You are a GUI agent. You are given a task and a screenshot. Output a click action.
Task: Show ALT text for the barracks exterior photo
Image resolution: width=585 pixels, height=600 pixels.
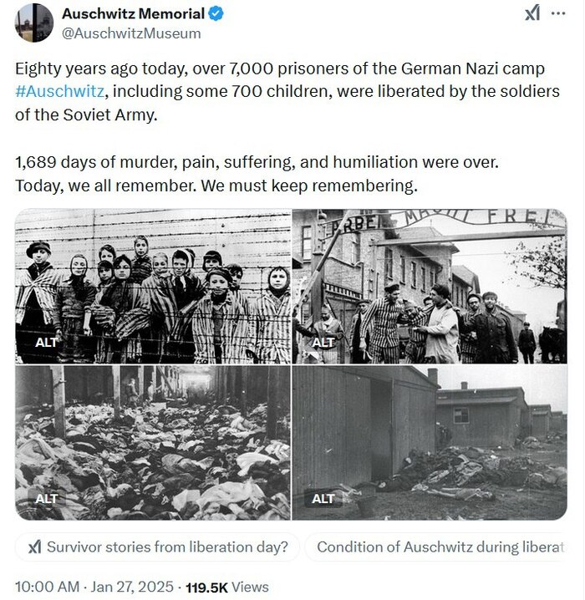(x=323, y=499)
